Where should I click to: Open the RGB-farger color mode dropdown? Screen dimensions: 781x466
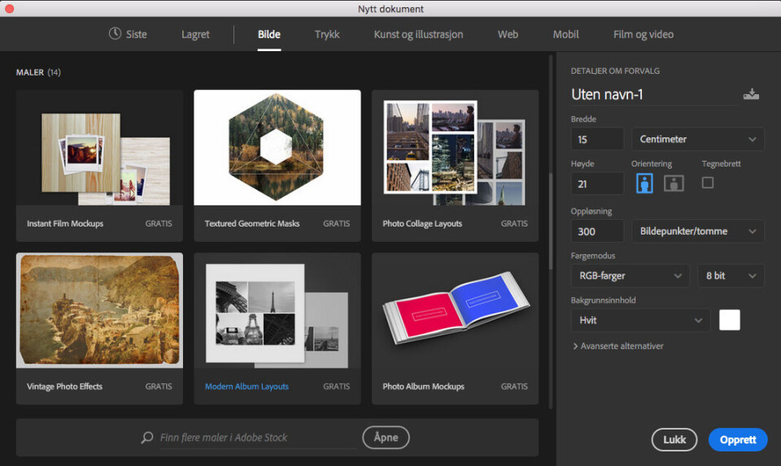[x=630, y=276]
